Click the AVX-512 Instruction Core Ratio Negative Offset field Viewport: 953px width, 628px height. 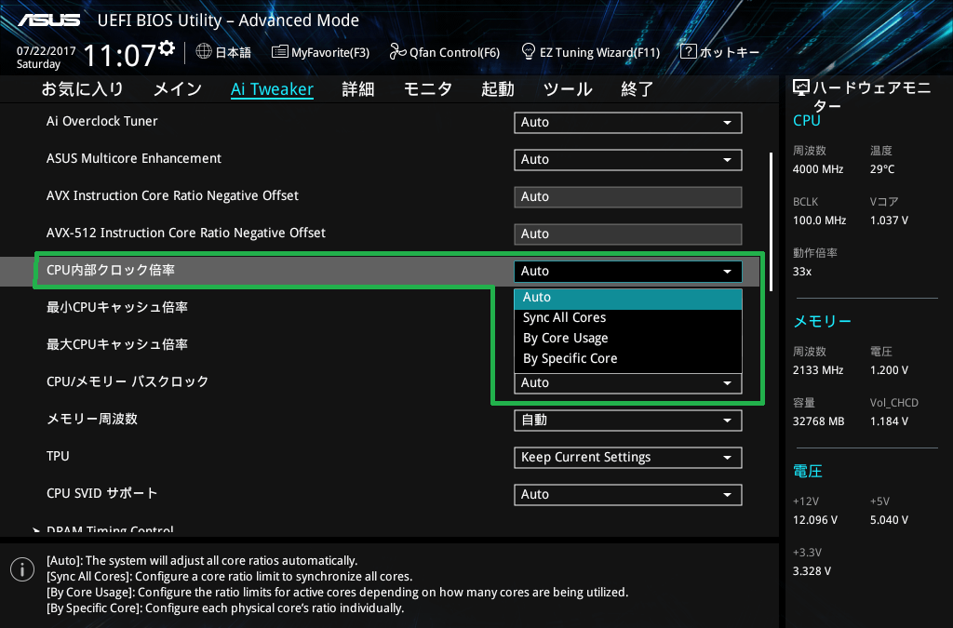[628, 234]
